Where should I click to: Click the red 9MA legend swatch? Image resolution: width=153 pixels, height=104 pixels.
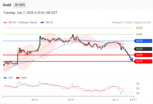pyautogui.click(x=18, y=78)
